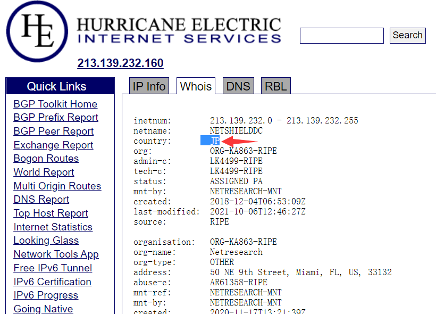Click the last-modified value 2021-10-06T12:46:27Z
The image size is (436, 314).
click(x=257, y=212)
